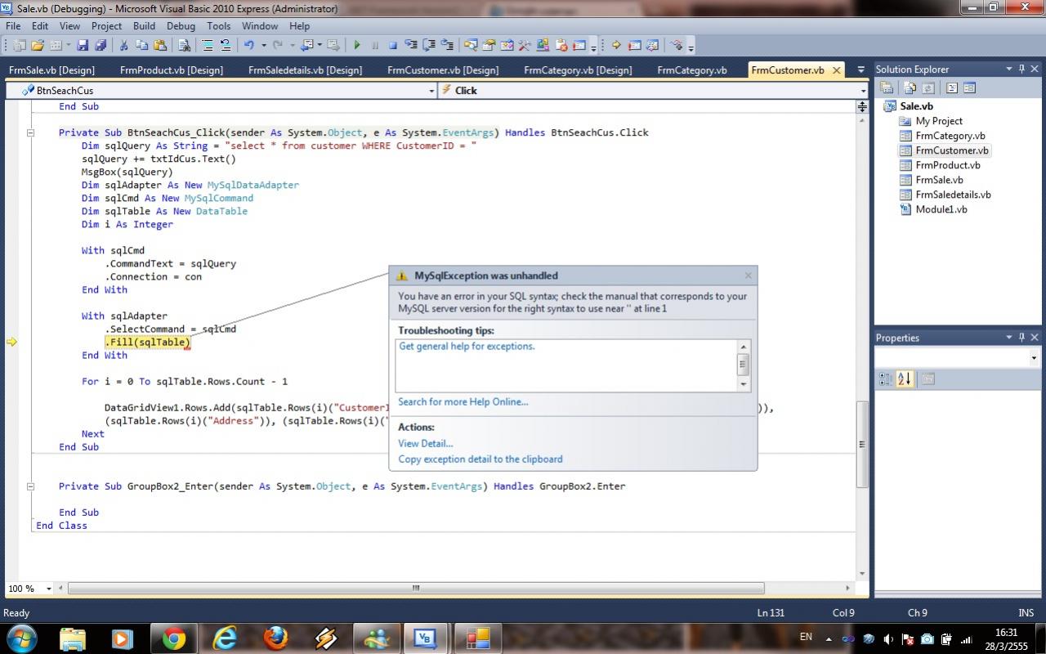Cut selection using the scissors icon
1046x654 pixels.
click(123, 46)
